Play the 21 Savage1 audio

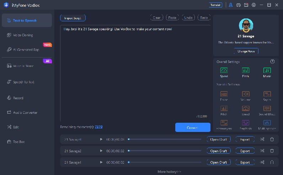click(101, 162)
